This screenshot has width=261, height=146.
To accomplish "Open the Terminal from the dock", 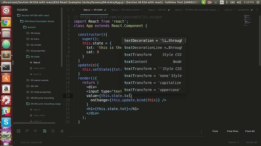I will [x=6, y=67].
